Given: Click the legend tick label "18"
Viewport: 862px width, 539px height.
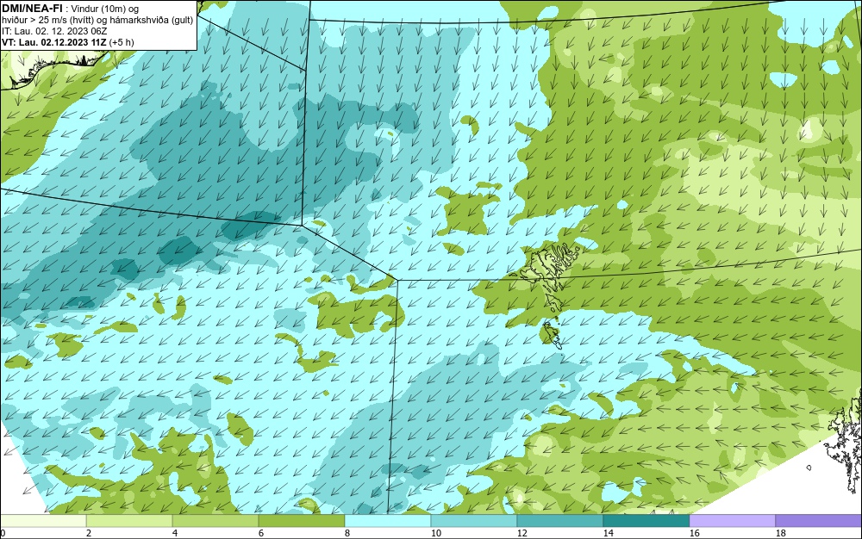Looking at the screenshot, I should (781, 533).
